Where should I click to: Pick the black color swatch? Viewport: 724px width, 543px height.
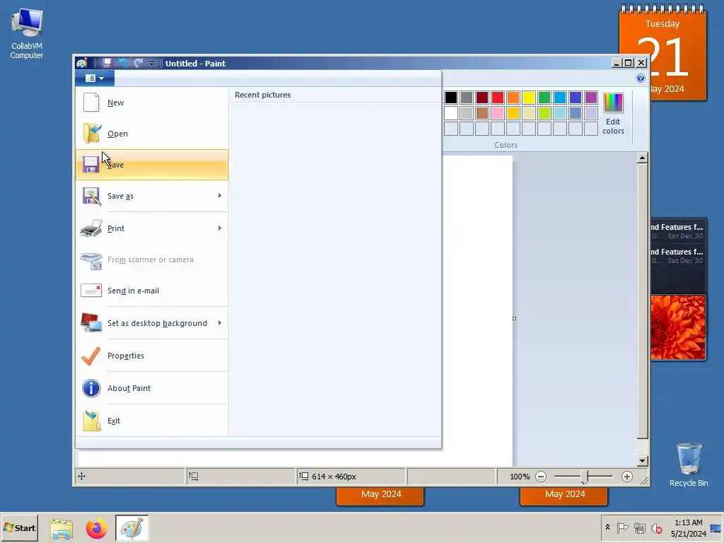point(451,98)
